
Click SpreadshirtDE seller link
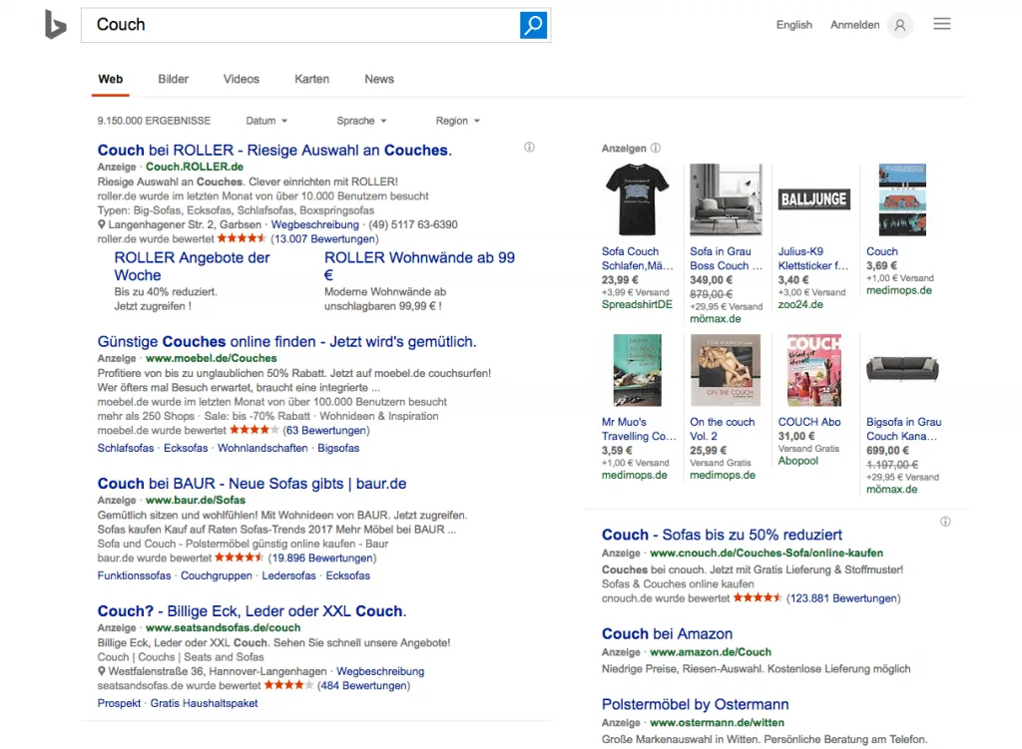(637, 305)
